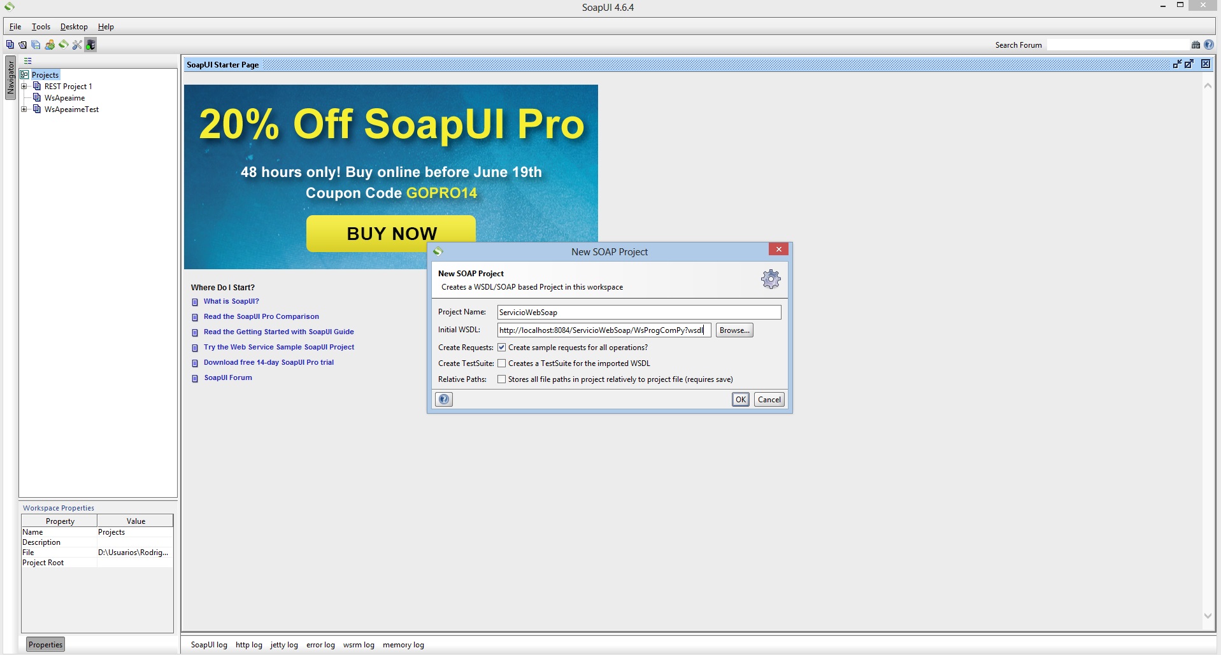Screen dimensions: 1221x655
Task: Uncheck Create sample requests for all operations
Action: coord(502,347)
